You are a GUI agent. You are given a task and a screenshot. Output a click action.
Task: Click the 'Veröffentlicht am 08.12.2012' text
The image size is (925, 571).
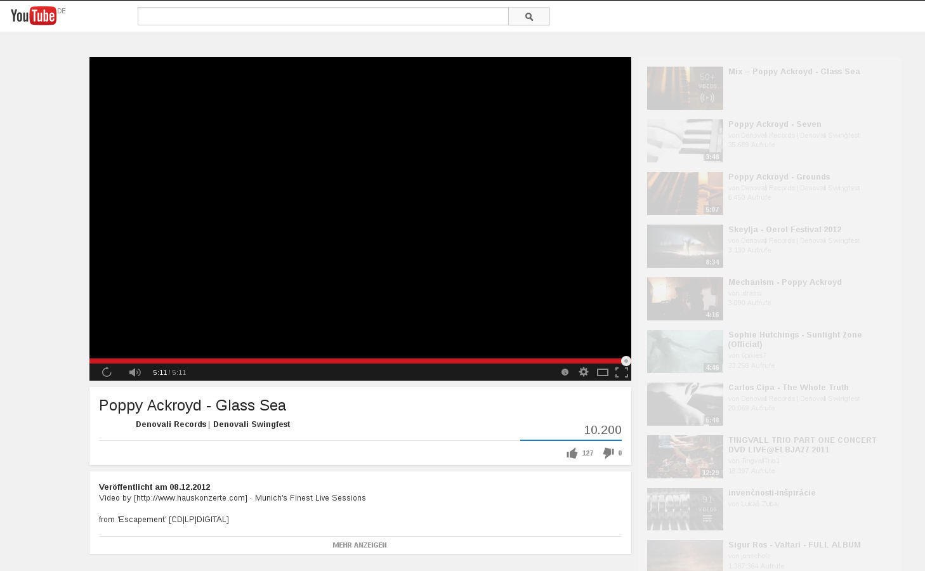click(155, 487)
